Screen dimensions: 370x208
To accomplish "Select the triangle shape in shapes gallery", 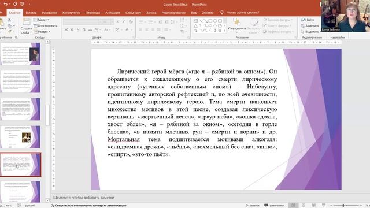I will (195, 25).
